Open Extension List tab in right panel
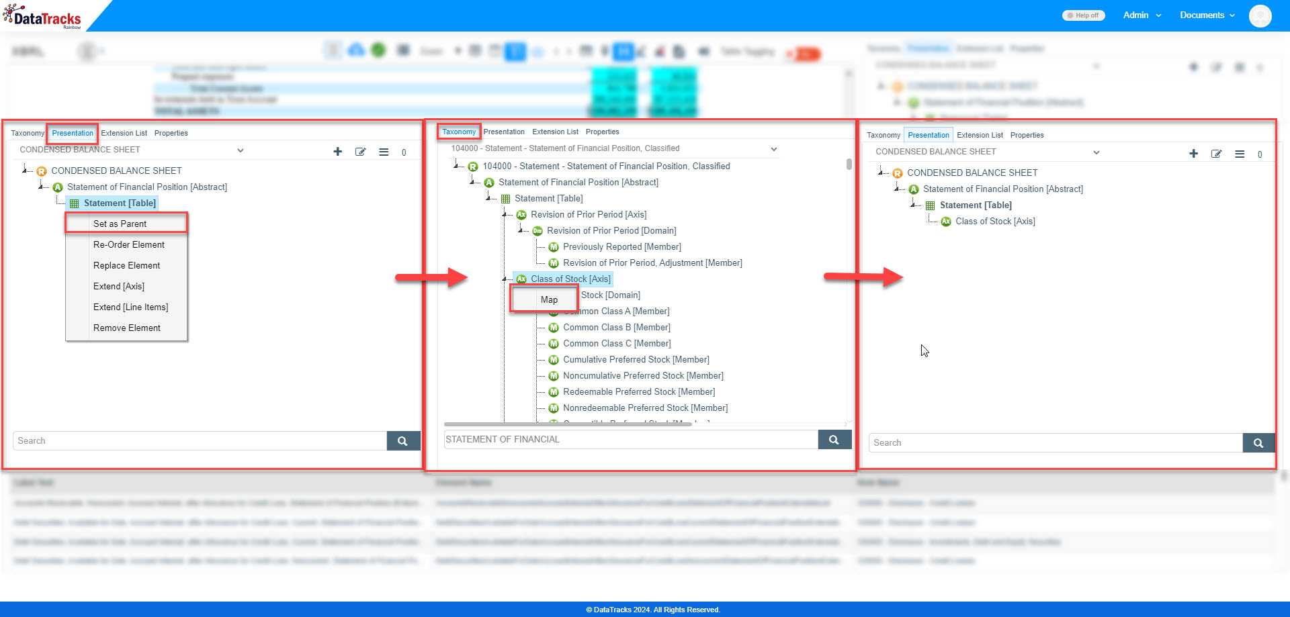Viewport: 1290px width, 617px height. pos(980,135)
